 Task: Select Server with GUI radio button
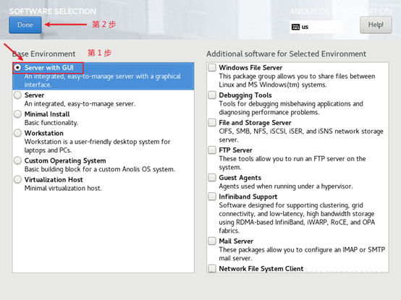[x=17, y=68]
